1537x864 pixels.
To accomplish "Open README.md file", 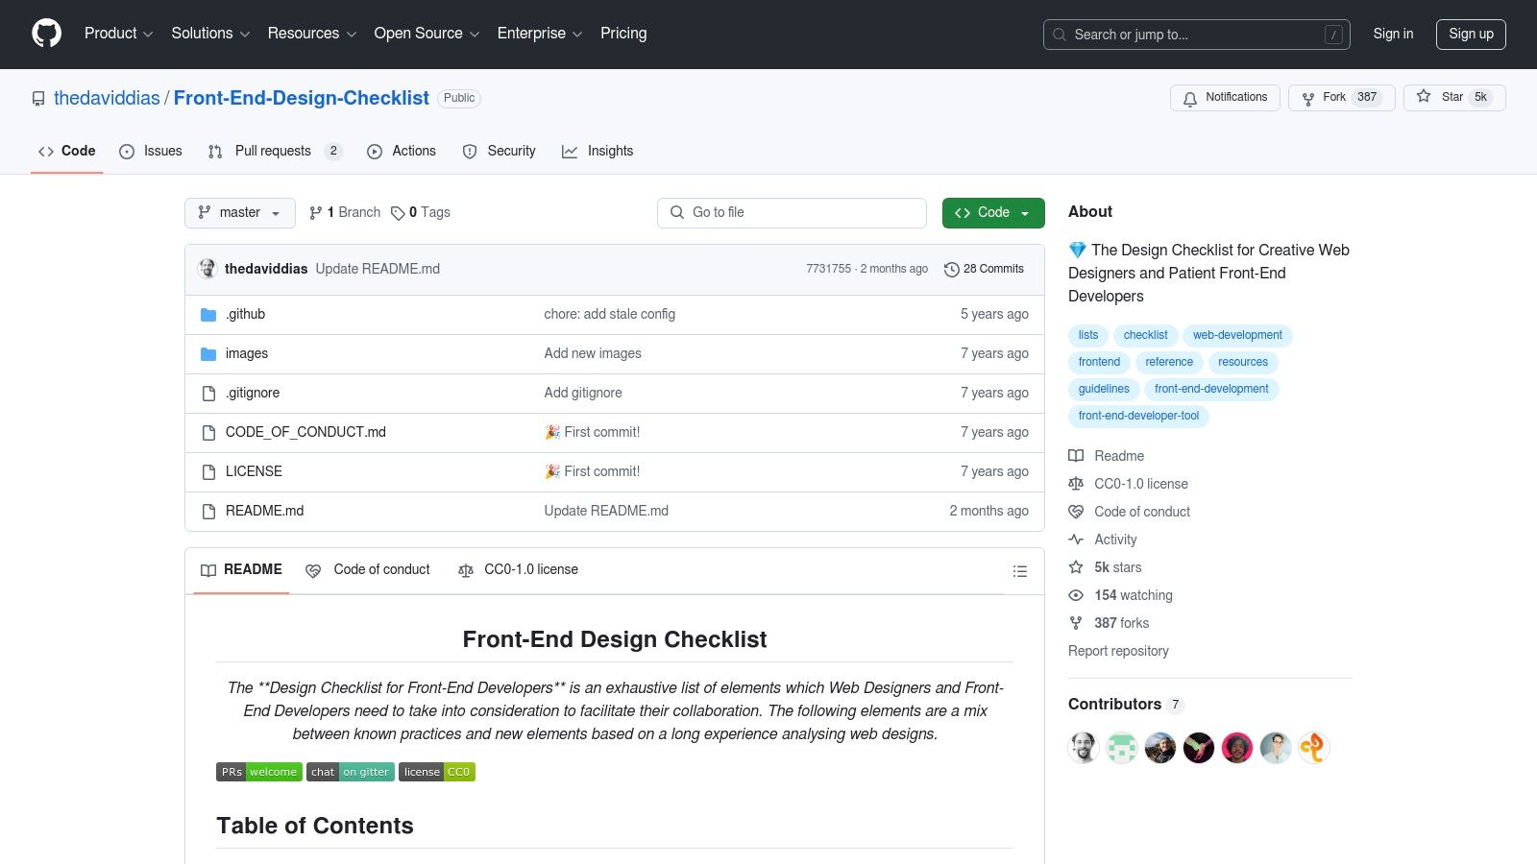I will click(264, 511).
